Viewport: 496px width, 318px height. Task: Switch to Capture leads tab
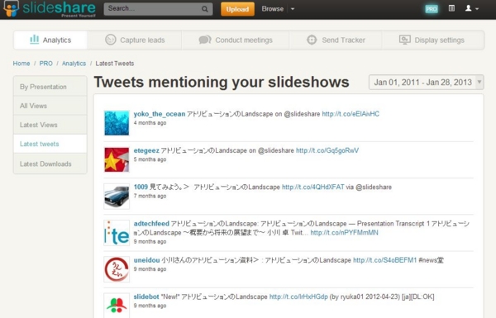(135, 40)
